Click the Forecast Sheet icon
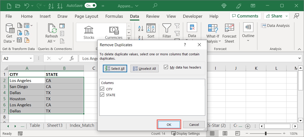Image resolution: width=304 pixels, height=137 pixels. (229, 33)
